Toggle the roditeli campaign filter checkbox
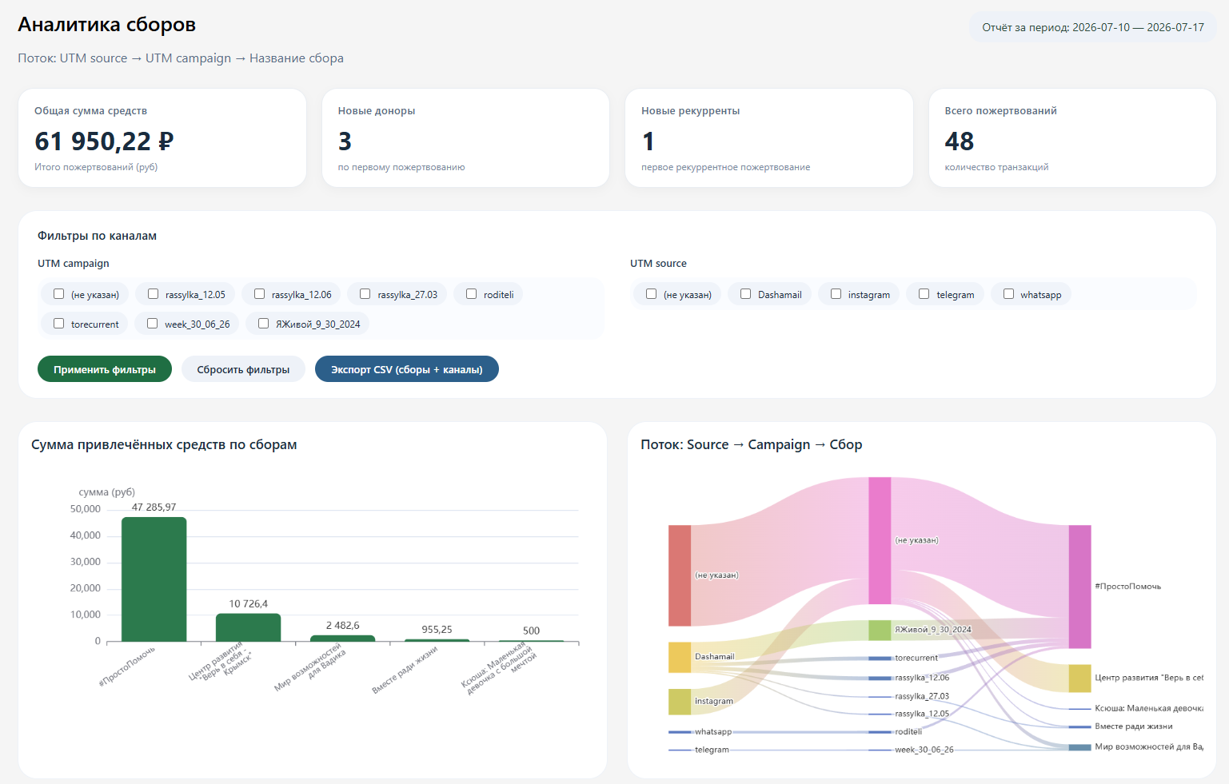1229x784 pixels. tap(472, 294)
